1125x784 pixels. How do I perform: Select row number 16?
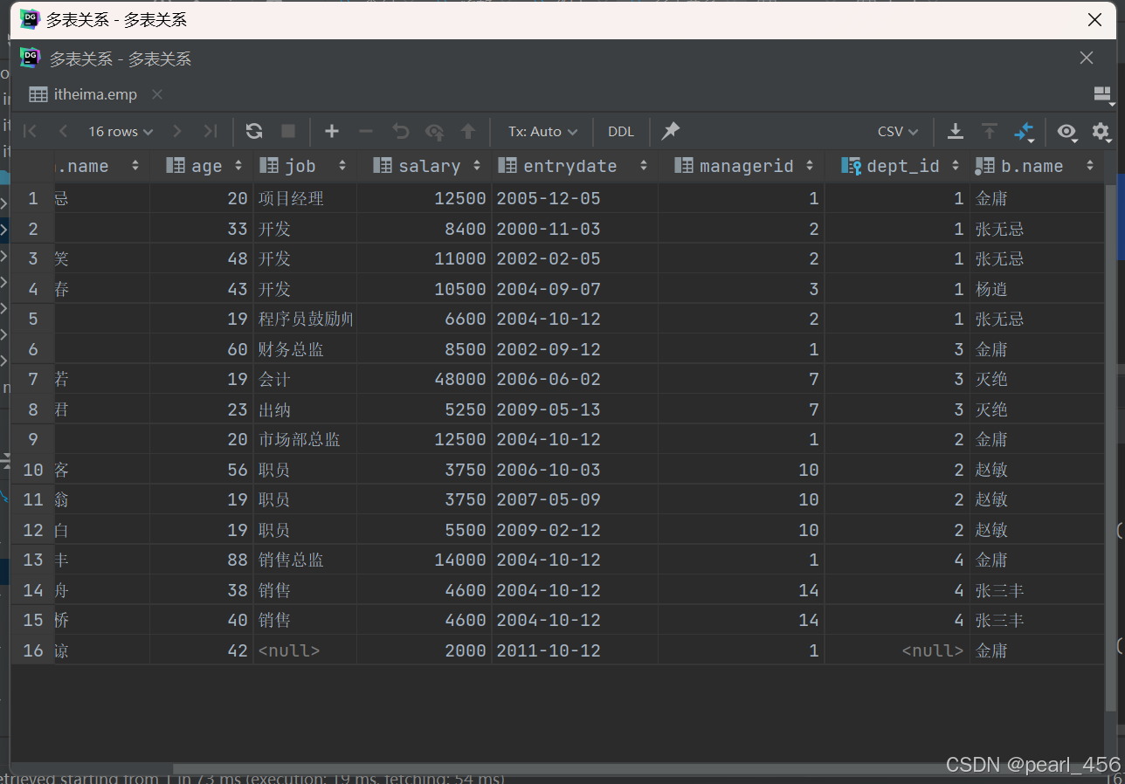[x=33, y=650]
